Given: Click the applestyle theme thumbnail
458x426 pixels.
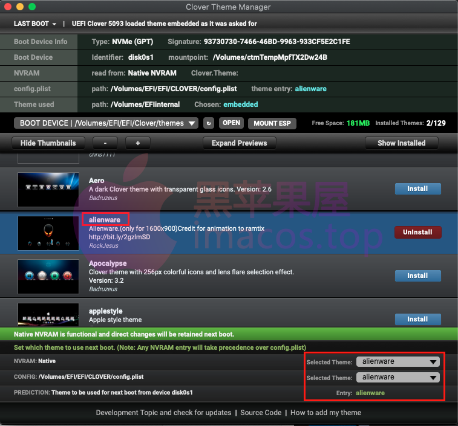Looking at the screenshot, I should (48, 314).
